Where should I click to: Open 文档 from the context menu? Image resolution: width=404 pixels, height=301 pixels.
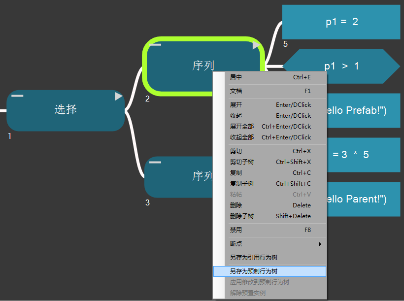(270, 91)
